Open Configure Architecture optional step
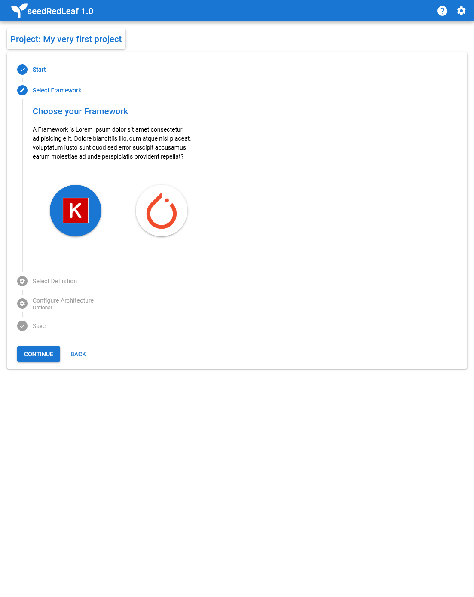Viewport: 474px width, 597px height. click(63, 303)
